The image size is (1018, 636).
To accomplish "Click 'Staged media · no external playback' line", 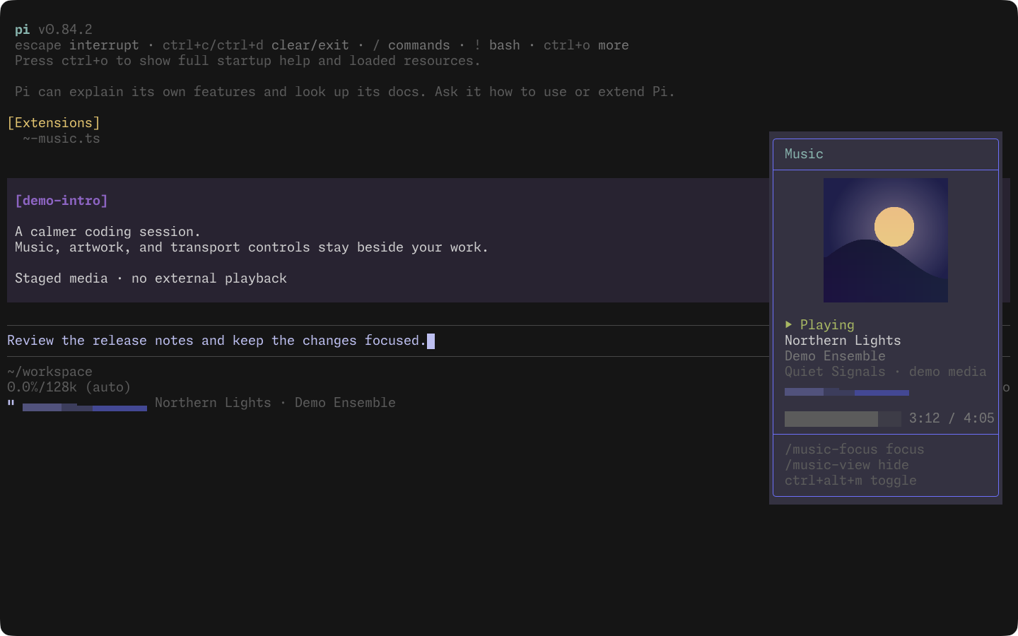I will (x=151, y=278).
